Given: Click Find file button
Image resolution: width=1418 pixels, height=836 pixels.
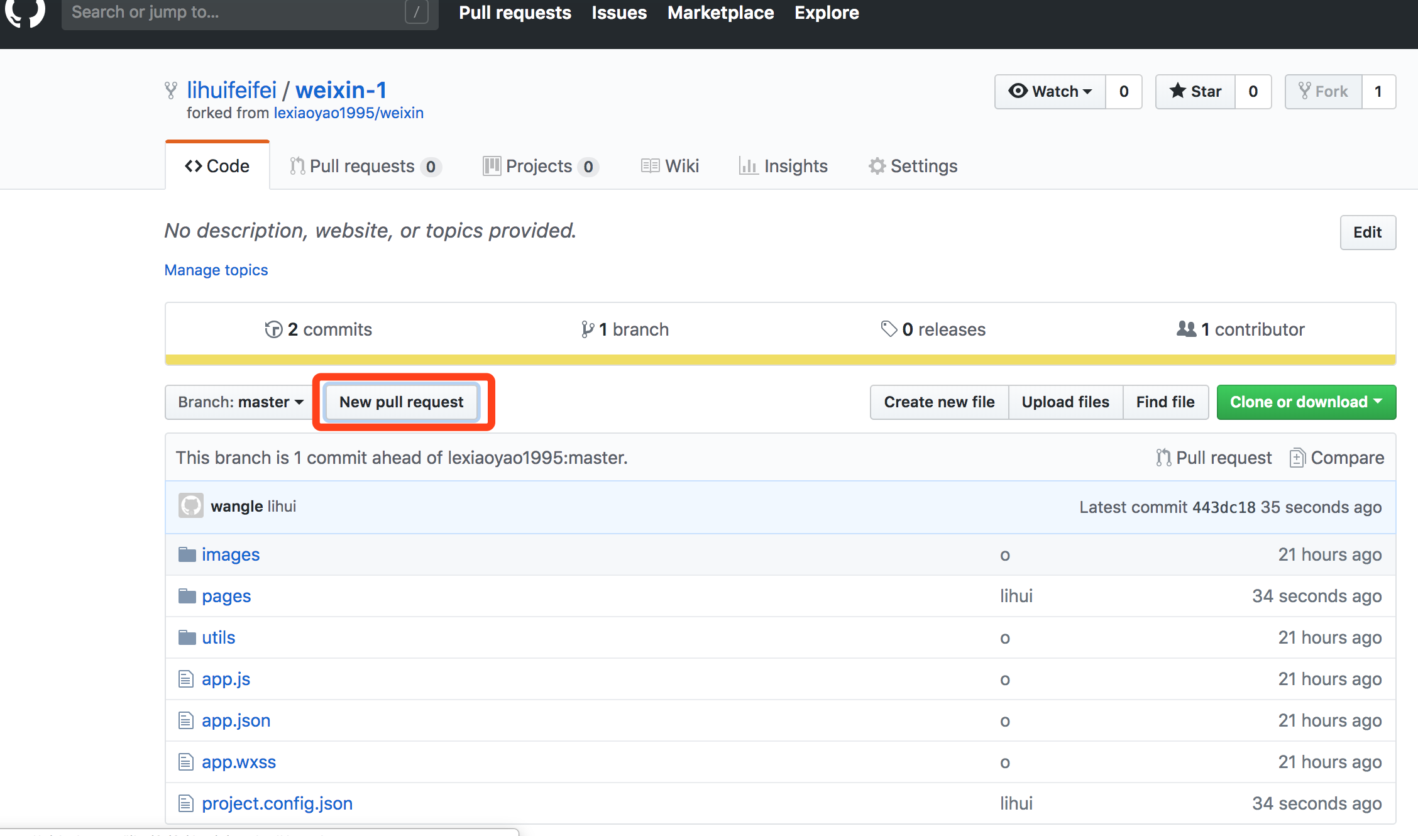Looking at the screenshot, I should (x=1165, y=402).
